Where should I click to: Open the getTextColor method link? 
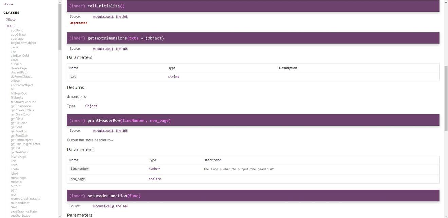pyautogui.click(x=20, y=152)
